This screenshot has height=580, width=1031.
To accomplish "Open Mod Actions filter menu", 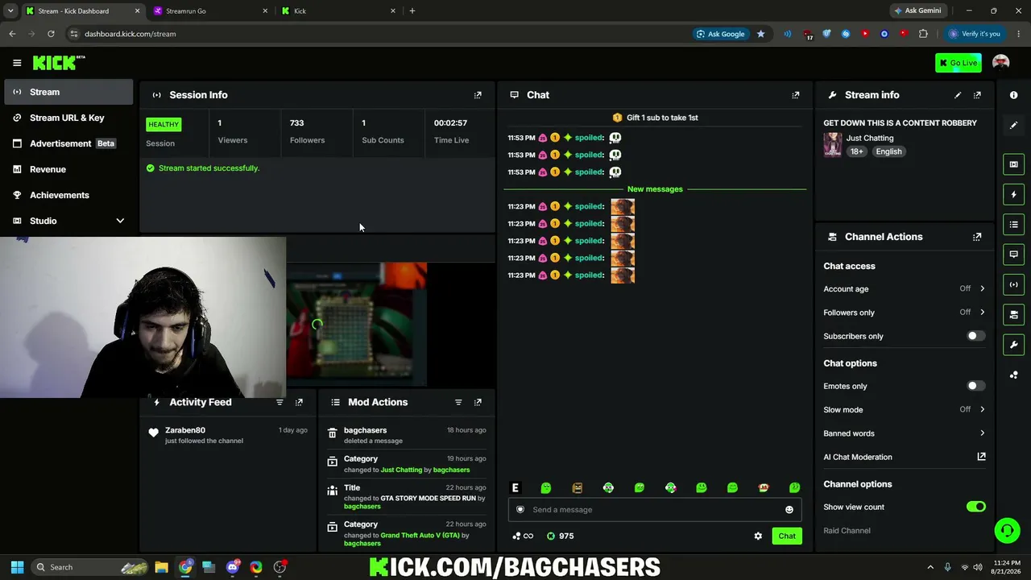I will [458, 402].
